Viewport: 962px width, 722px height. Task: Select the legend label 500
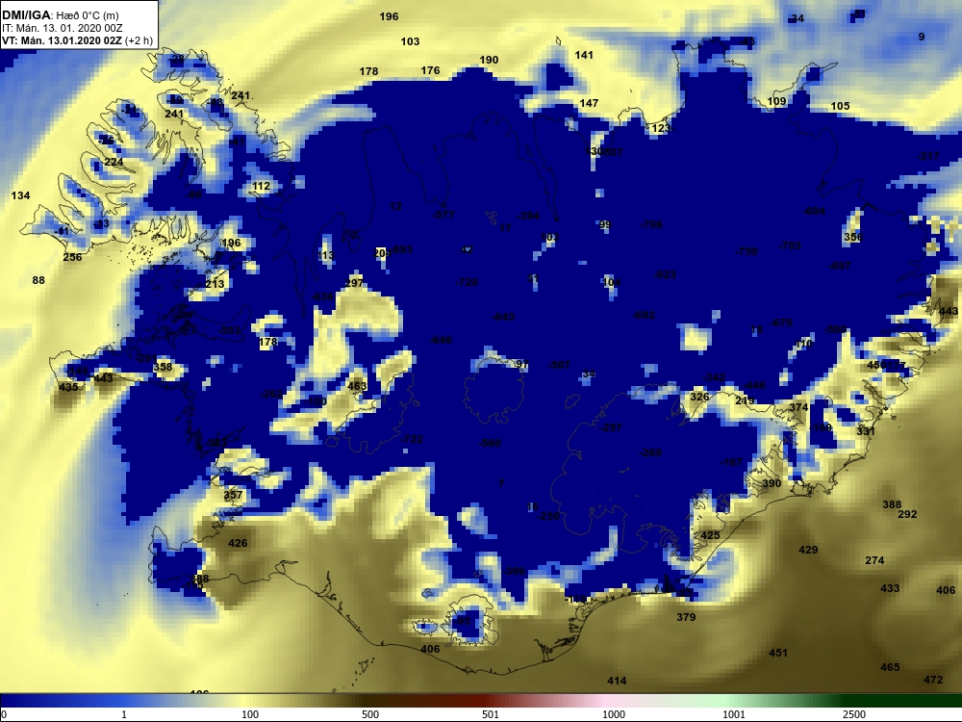(370, 714)
